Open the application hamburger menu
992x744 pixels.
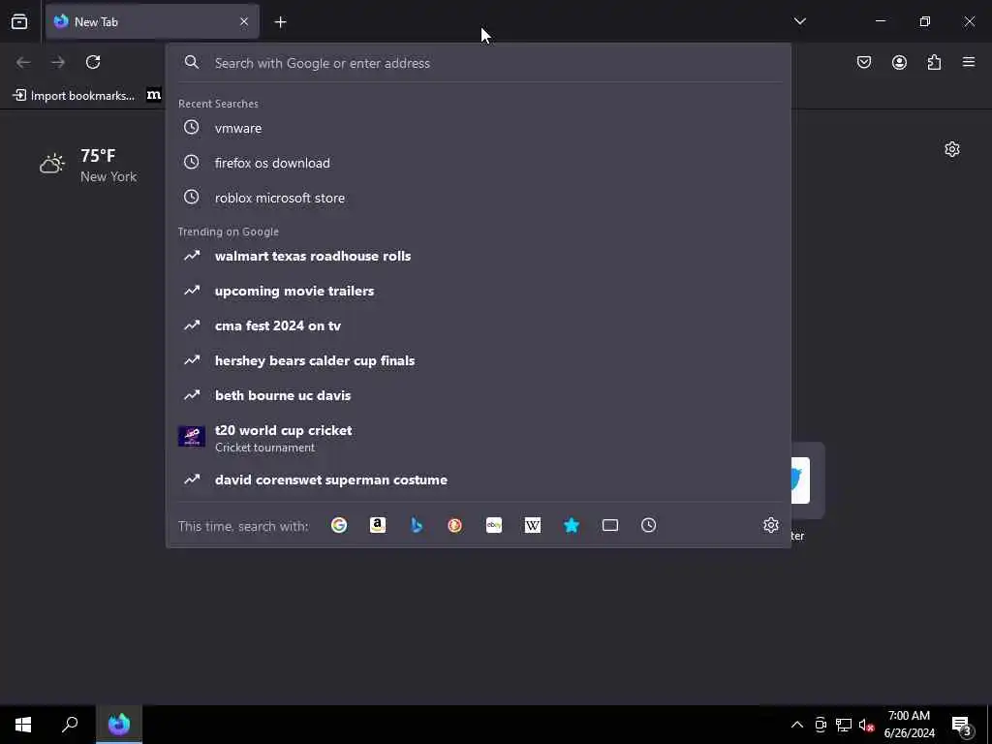[969, 62]
